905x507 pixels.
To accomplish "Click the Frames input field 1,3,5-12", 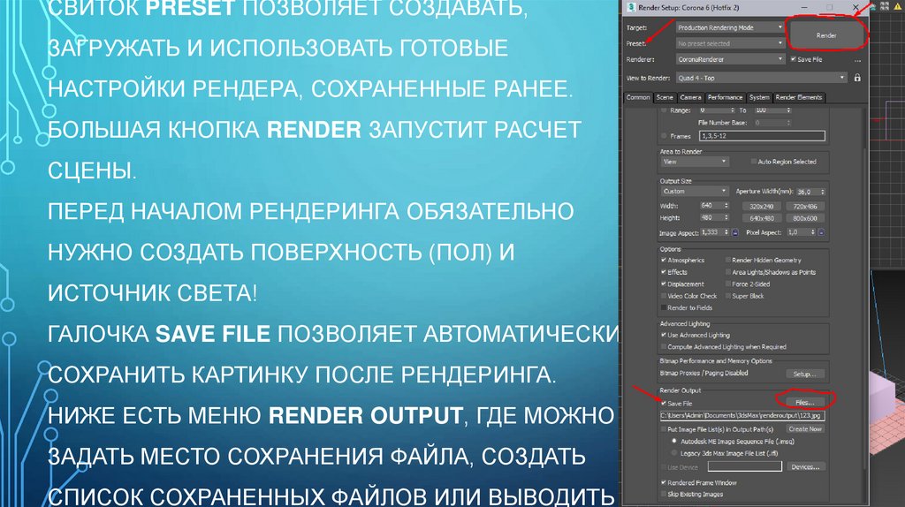I will coord(762,136).
